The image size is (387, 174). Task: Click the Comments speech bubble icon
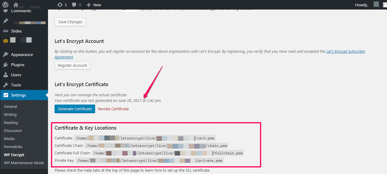pos(6,11)
